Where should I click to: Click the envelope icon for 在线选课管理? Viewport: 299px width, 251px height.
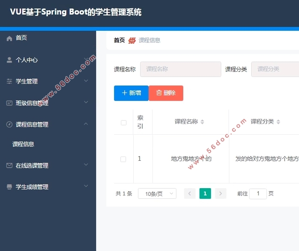pyautogui.click(x=9, y=165)
